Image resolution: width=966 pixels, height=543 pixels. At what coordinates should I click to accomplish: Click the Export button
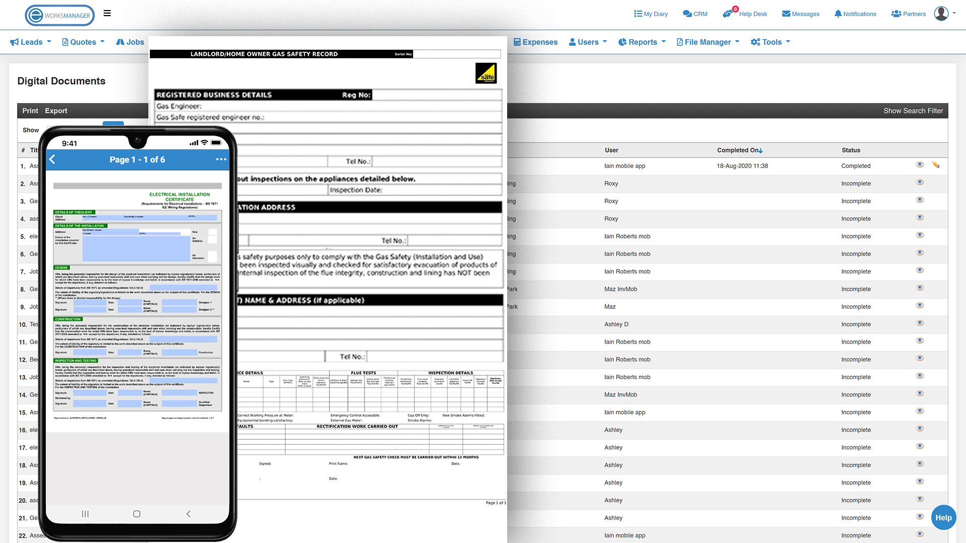click(x=56, y=111)
